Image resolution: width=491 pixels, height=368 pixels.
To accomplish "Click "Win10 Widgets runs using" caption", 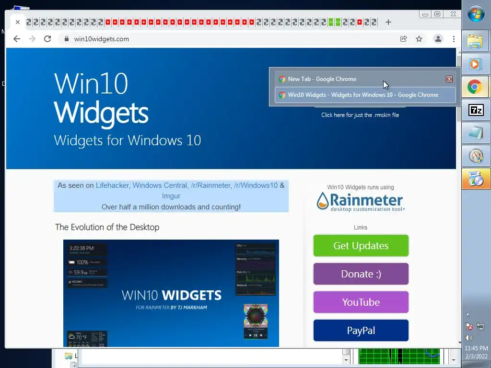I will [x=361, y=187].
